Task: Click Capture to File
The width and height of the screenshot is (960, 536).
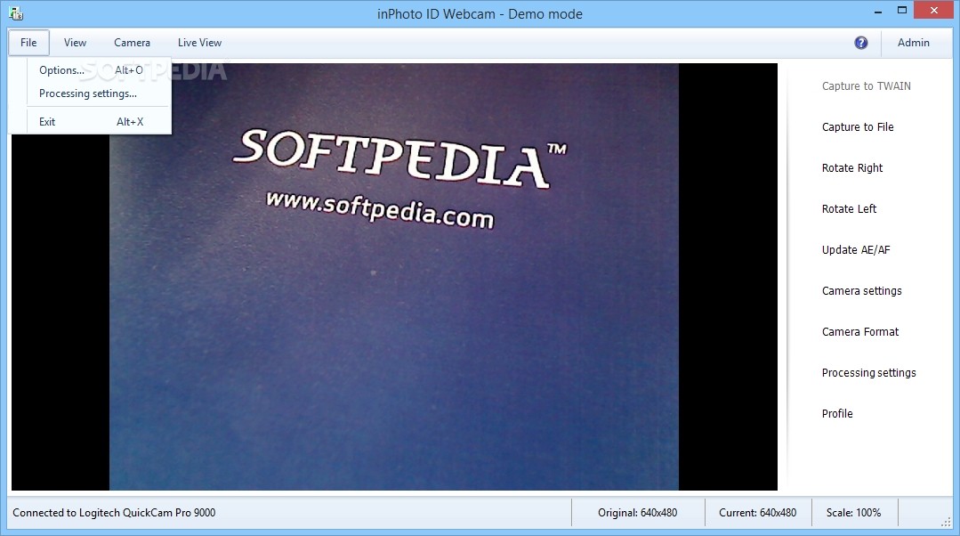Action: pos(857,126)
